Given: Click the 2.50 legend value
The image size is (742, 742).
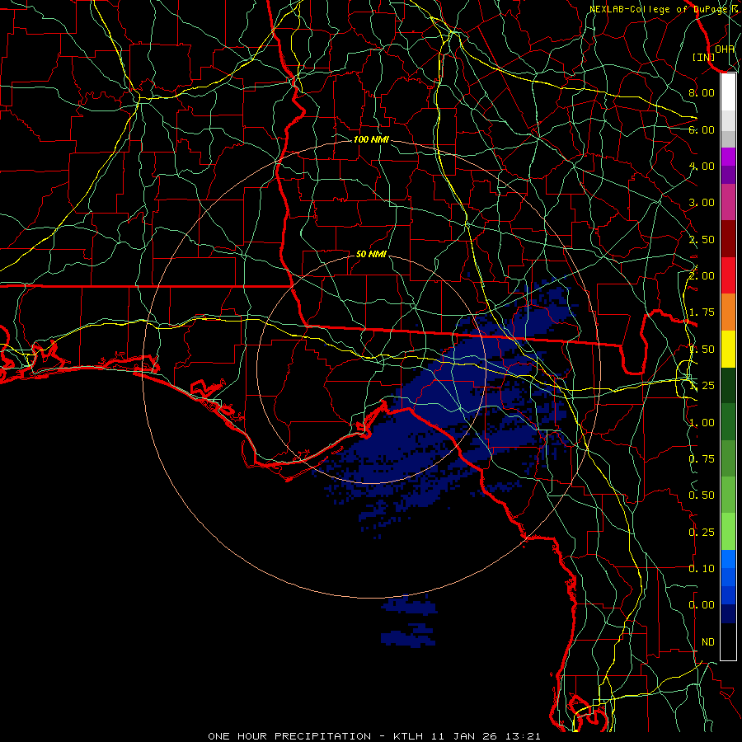Looking at the screenshot, I should (702, 239).
